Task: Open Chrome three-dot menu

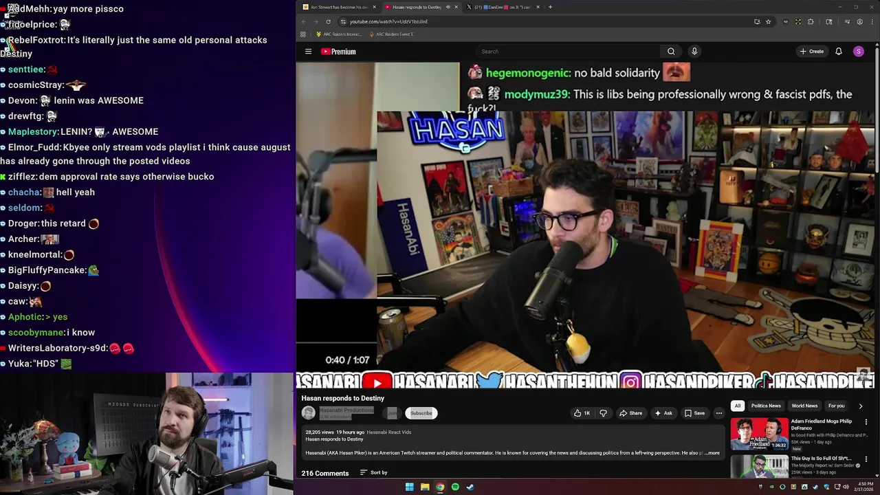Action: [x=872, y=21]
